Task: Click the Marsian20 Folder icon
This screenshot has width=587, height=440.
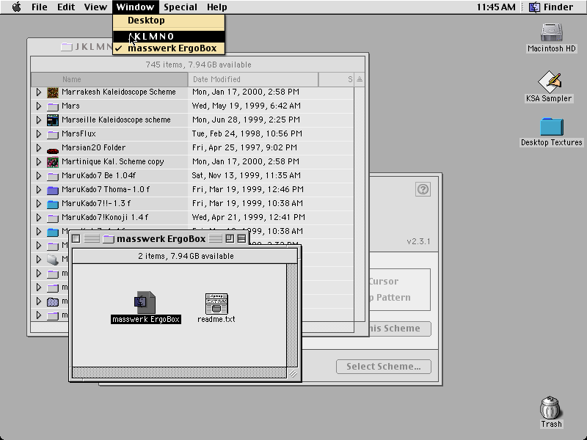Action: point(53,150)
